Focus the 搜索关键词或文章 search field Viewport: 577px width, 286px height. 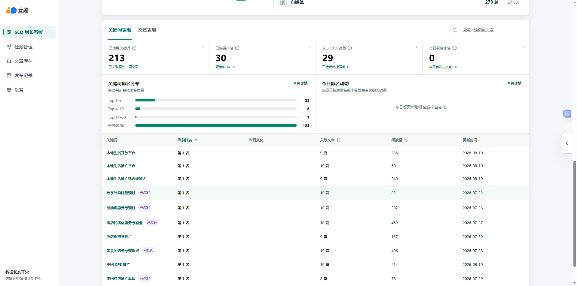point(487,30)
